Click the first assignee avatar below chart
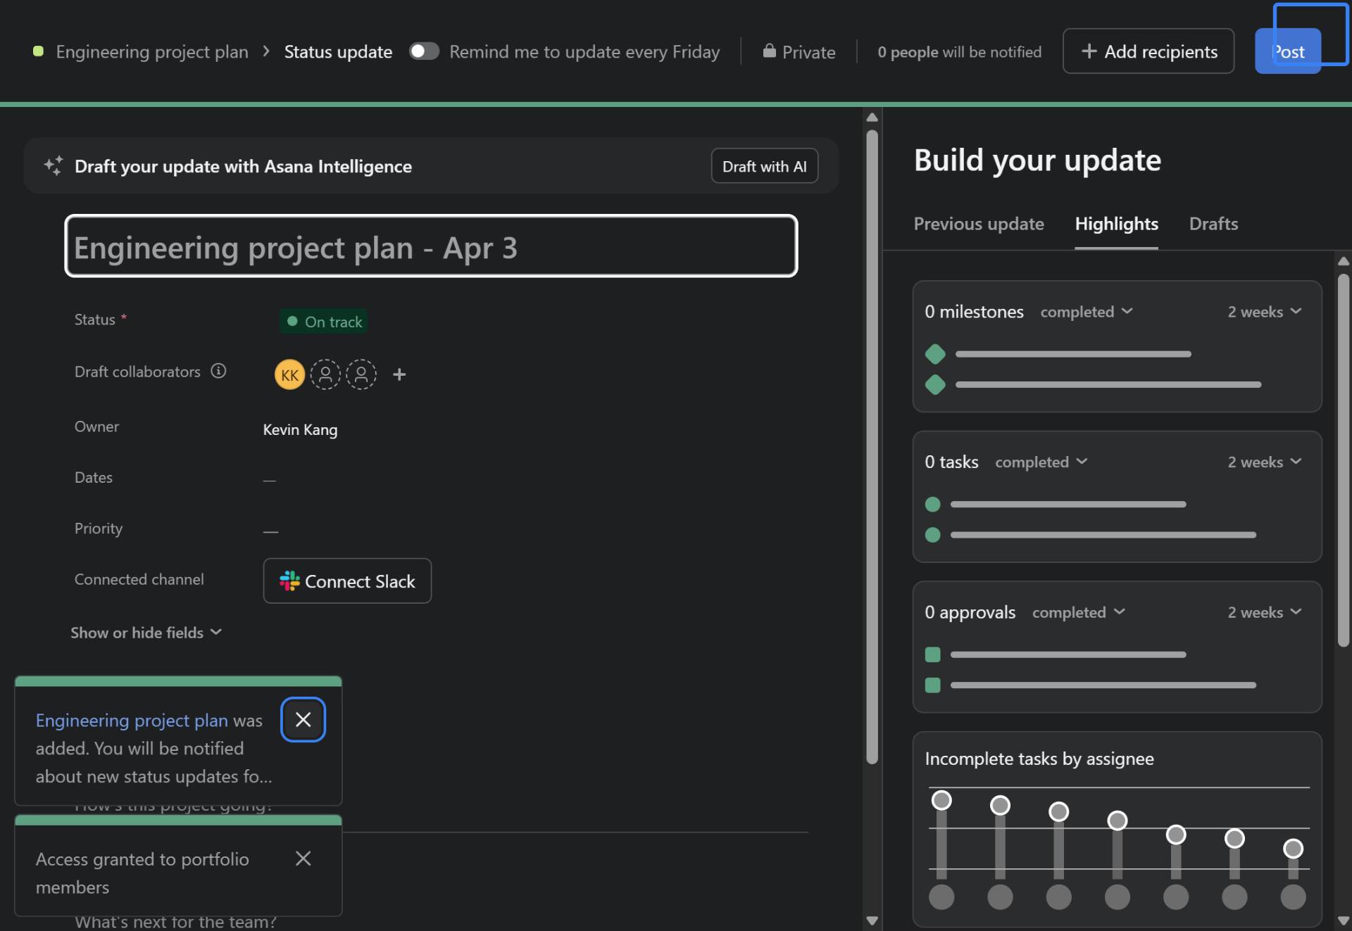 [x=941, y=897]
